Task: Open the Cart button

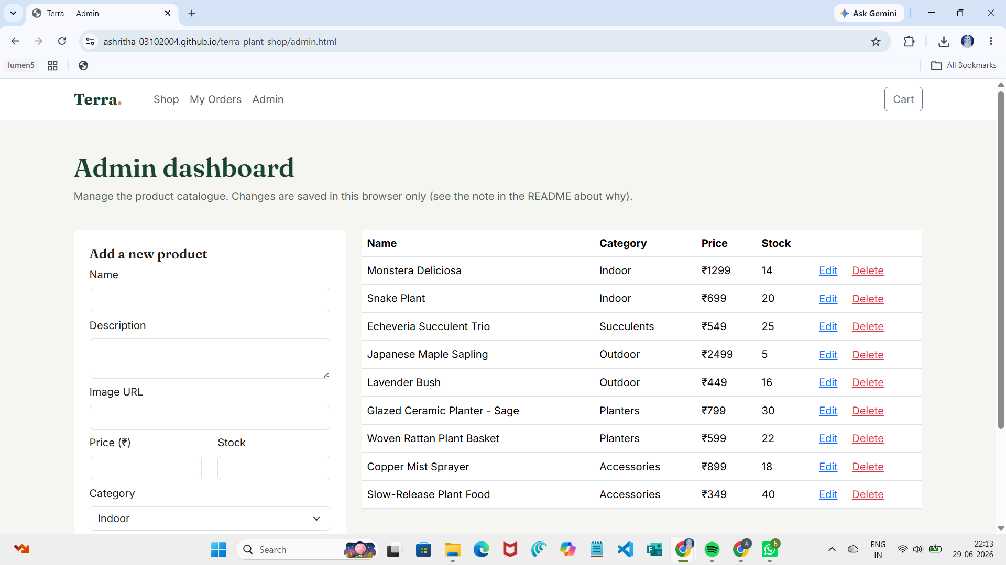Action: pos(903,99)
